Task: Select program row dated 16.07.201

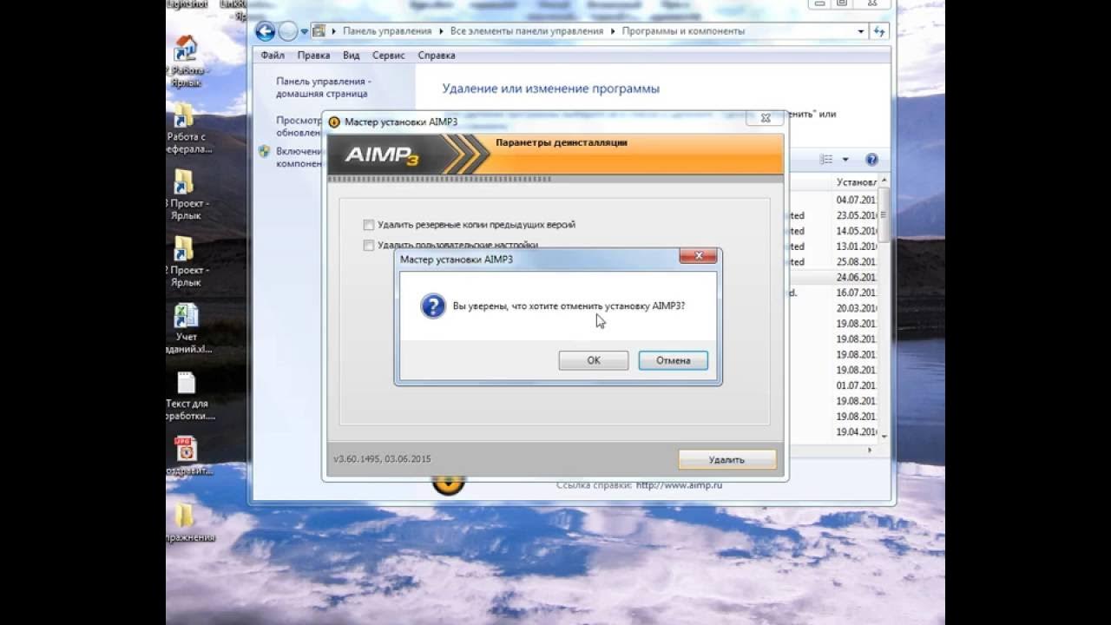Action: pyautogui.click(x=832, y=293)
